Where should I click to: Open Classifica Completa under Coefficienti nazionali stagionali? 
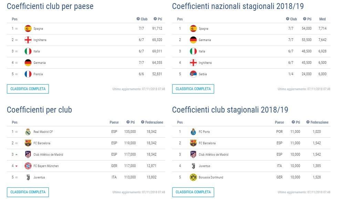[193, 89]
